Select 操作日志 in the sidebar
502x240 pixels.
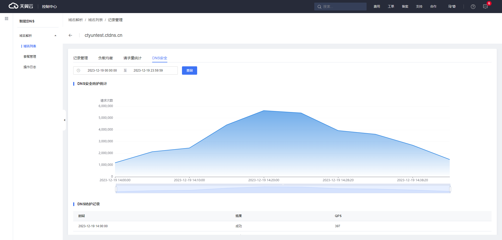(x=30, y=67)
